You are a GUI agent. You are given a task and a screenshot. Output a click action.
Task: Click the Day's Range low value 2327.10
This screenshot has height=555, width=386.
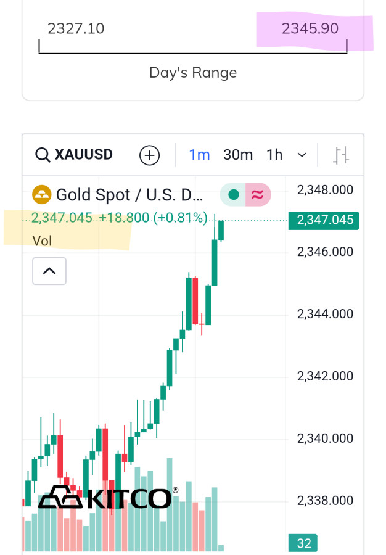tap(76, 28)
